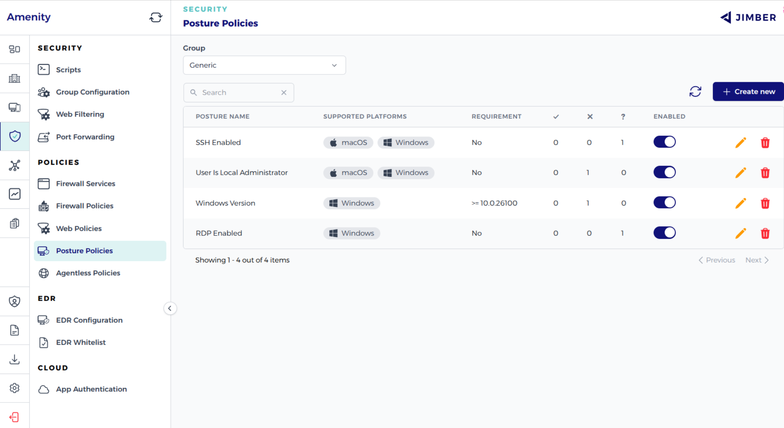
Task: Open the buildings icon in left rail
Action: pyautogui.click(x=14, y=78)
